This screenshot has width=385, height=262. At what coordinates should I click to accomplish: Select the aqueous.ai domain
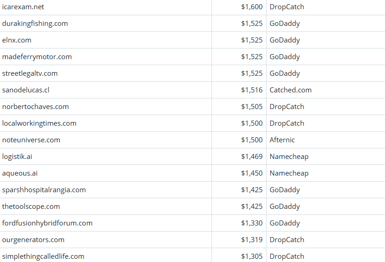pyautogui.click(x=20, y=173)
